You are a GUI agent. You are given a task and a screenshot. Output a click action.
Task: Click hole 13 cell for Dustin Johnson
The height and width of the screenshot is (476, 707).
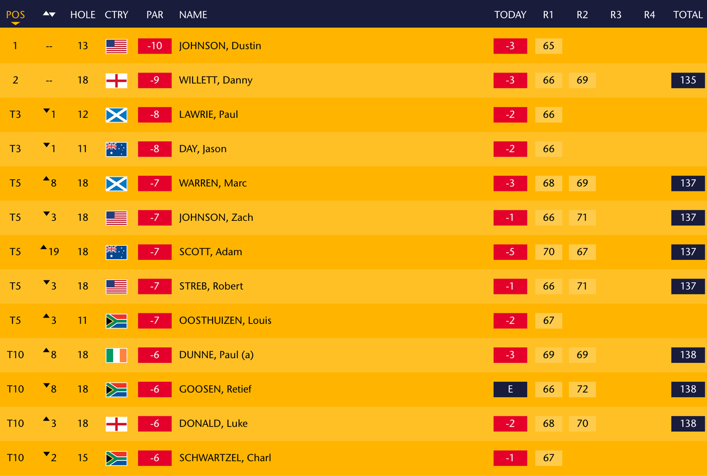(x=82, y=46)
